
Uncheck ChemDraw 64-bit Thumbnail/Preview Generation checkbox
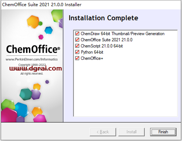pyautogui.click(x=77, y=34)
